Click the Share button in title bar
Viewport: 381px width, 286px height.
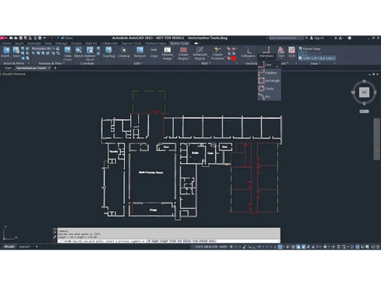coord(67,38)
